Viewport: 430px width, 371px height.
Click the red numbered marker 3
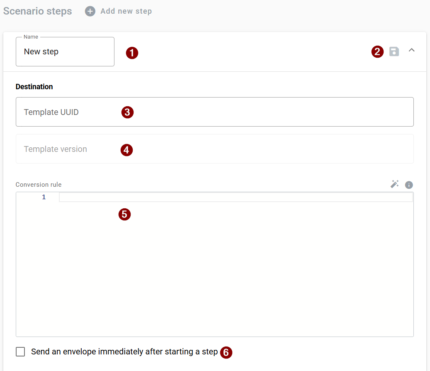127,112
